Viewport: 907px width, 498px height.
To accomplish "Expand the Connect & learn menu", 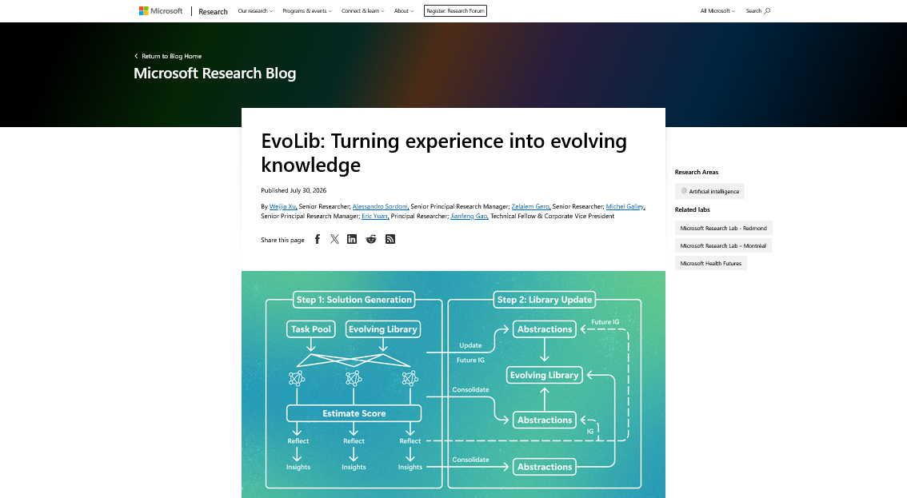I will [362, 11].
